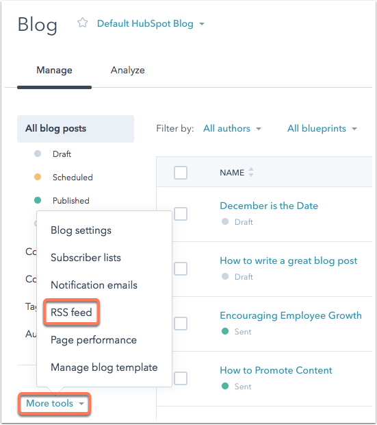Click the gray Draft status dot in sidebar
377x425 pixels.
(x=38, y=154)
